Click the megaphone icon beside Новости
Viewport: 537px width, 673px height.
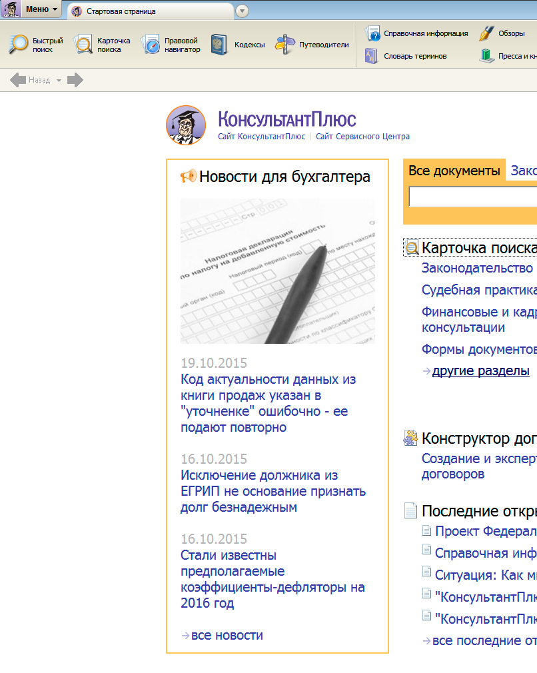coord(188,176)
